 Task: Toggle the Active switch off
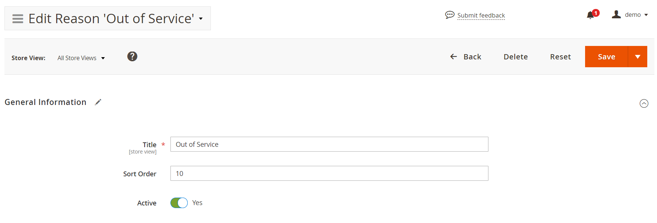(x=179, y=203)
